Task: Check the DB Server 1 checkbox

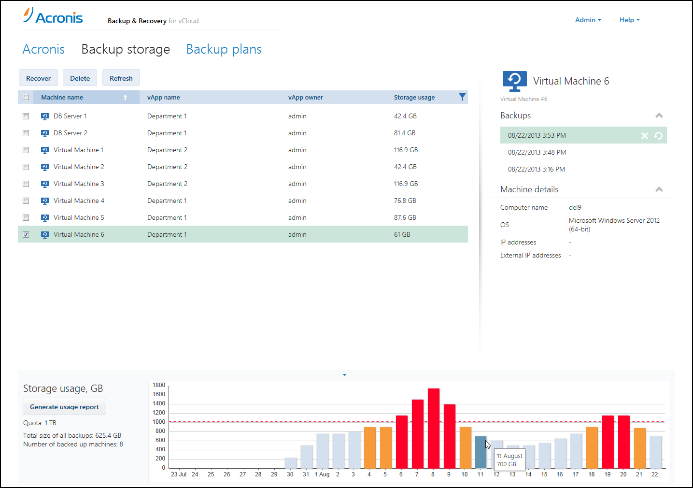Action: 26,116
